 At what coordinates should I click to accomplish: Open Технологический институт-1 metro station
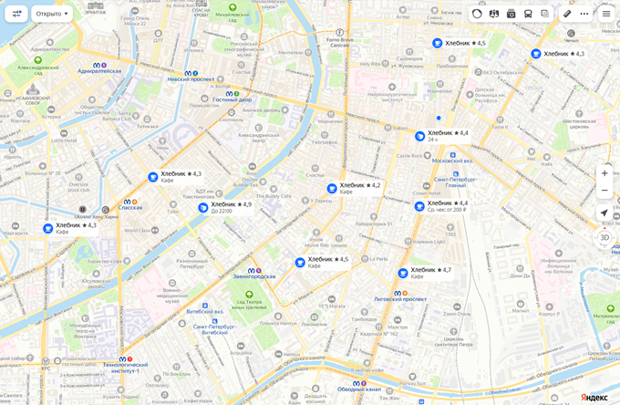125,365
